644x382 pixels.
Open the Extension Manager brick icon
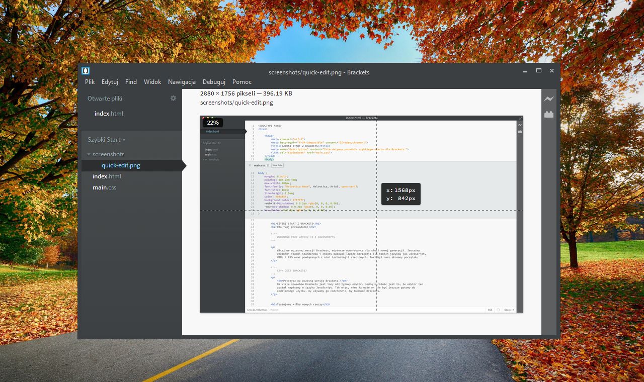548,114
